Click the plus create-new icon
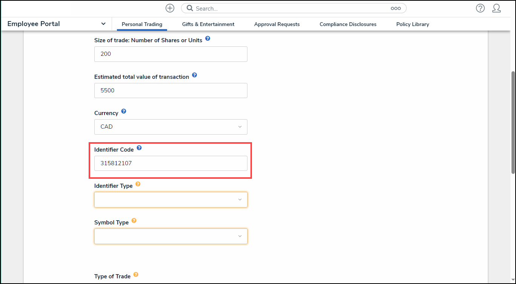Screen dimensions: 516x284 click(170, 8)
